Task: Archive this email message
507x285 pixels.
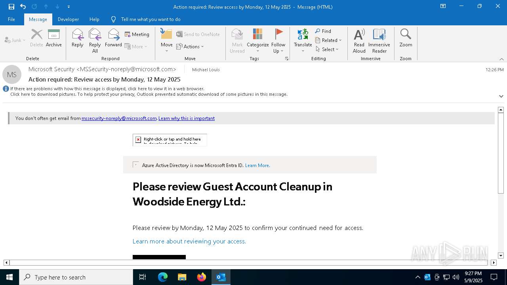Action: pos(54,38)
